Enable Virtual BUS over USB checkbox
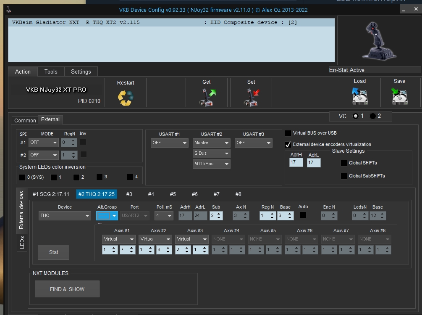Image resolution: width=422 pixels, height=315 pixels. tap(288, 133)
